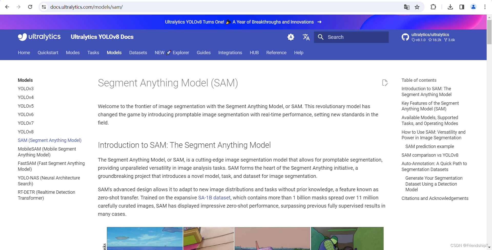Open Chrome three-dot menu

[485, 7]
